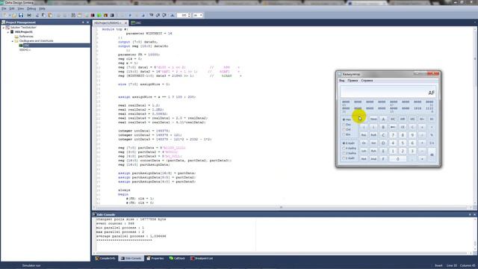
Task: Click the toolbar time value input field
Action: [x=182, y=15]
